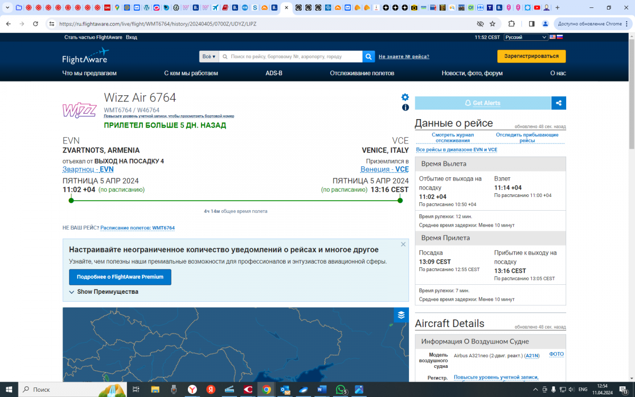Click the FlightAware logo

pyautogui.click(x=85, y=56)
